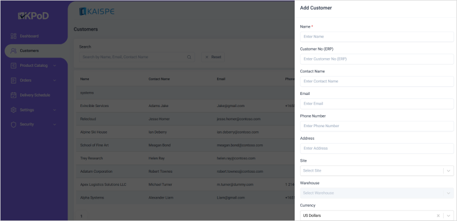Click the contact name Robert Townes

[160, 172]
